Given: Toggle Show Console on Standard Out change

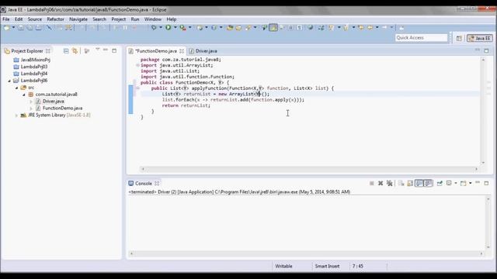Looking at the screenshot, I should coord(419,183).
